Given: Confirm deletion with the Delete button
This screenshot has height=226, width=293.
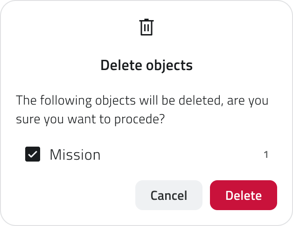Looking at the screenshot, I should point(243,195).
